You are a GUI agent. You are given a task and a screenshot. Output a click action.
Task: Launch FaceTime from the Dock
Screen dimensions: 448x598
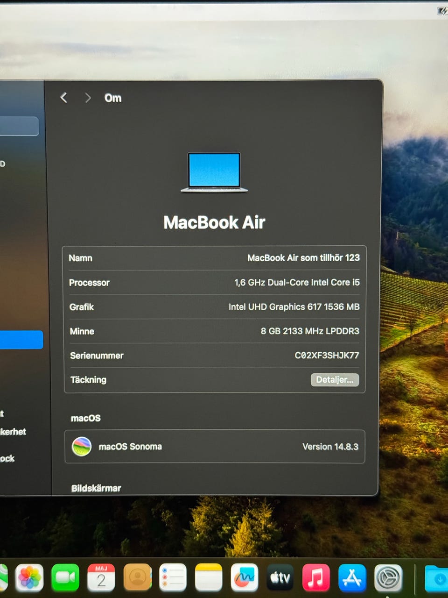(x=65, y=578)
